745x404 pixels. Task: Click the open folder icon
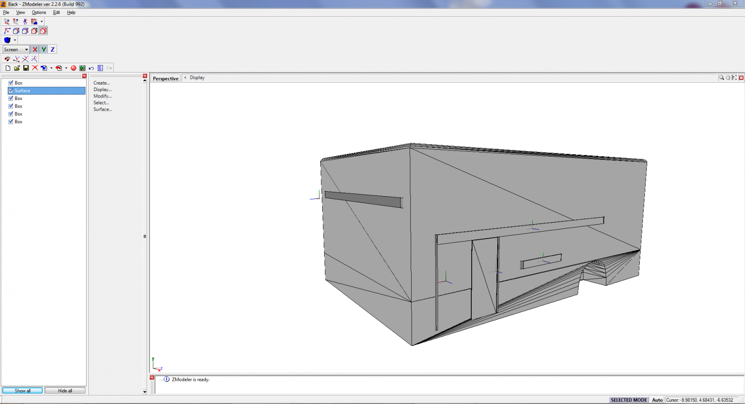pyautogui.click(x=17, y=68)
